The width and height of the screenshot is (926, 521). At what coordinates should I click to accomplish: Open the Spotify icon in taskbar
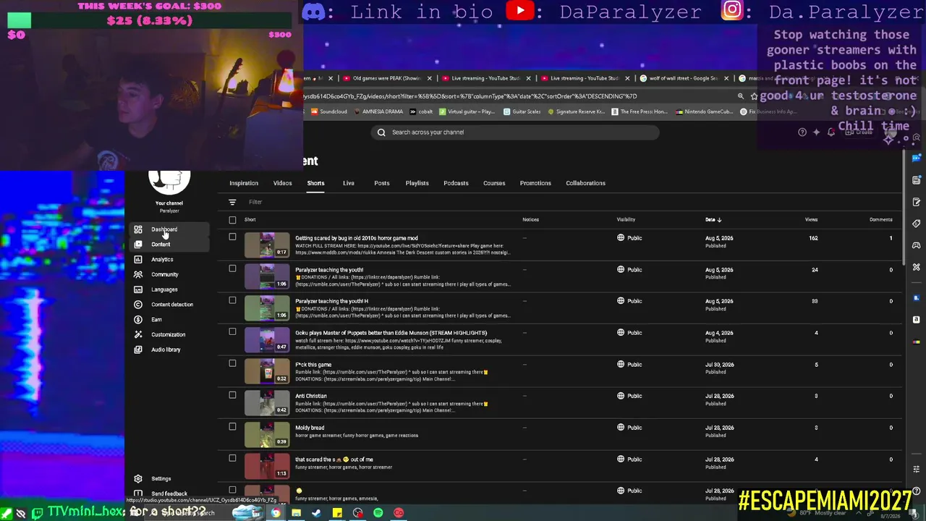click(378, 513)
